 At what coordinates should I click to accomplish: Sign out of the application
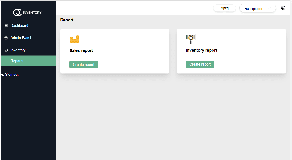[10, 75]
